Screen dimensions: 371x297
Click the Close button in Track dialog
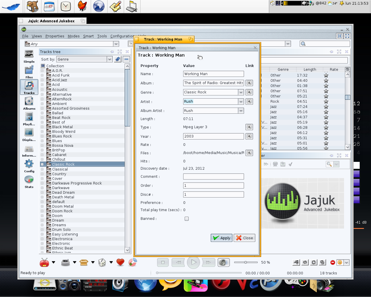pos(244,238)
